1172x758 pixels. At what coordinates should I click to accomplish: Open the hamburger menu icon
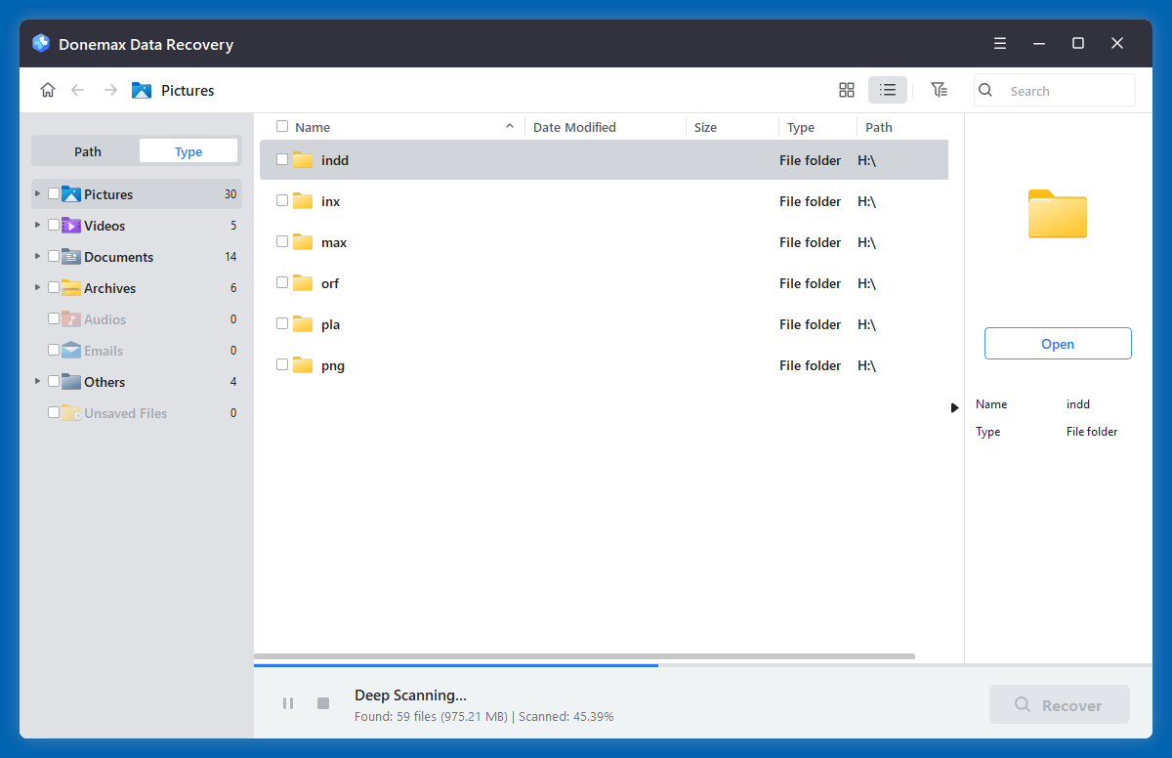pos(999,43)
